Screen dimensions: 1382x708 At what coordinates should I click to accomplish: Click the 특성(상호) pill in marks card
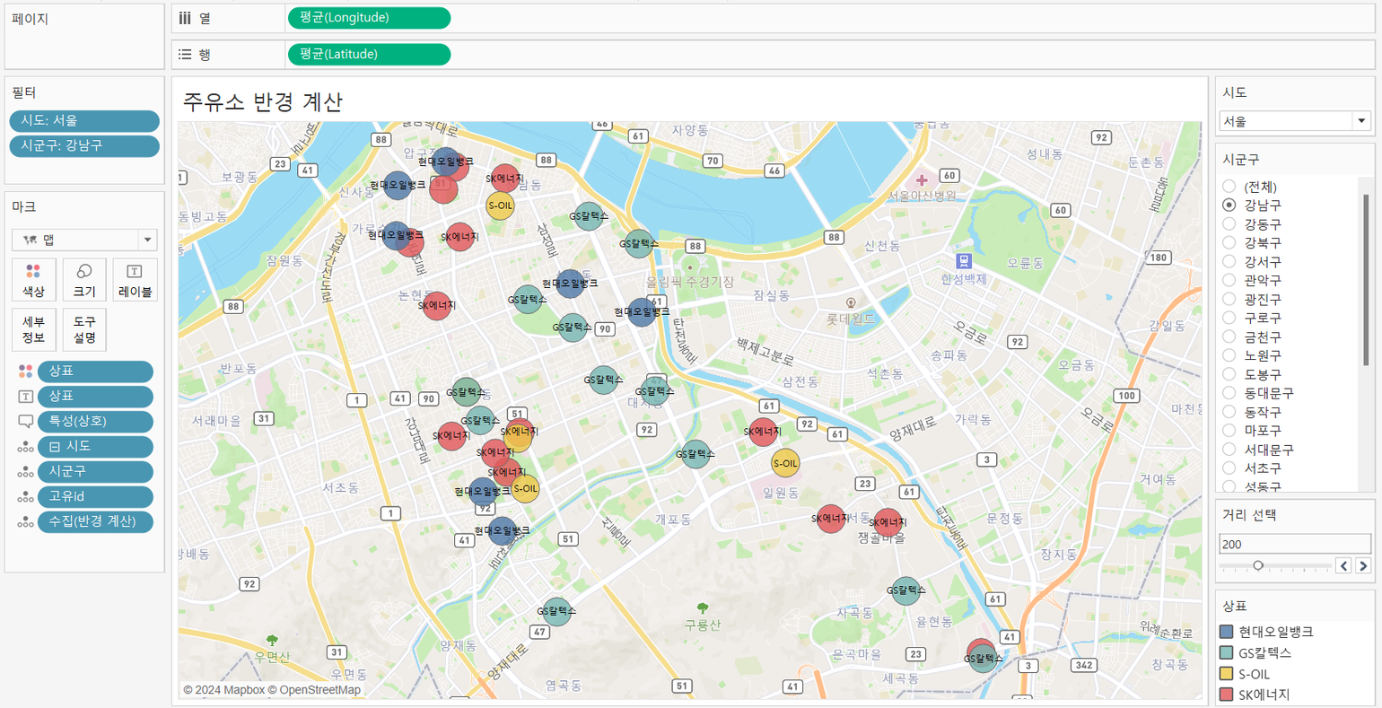click(95, 422)
